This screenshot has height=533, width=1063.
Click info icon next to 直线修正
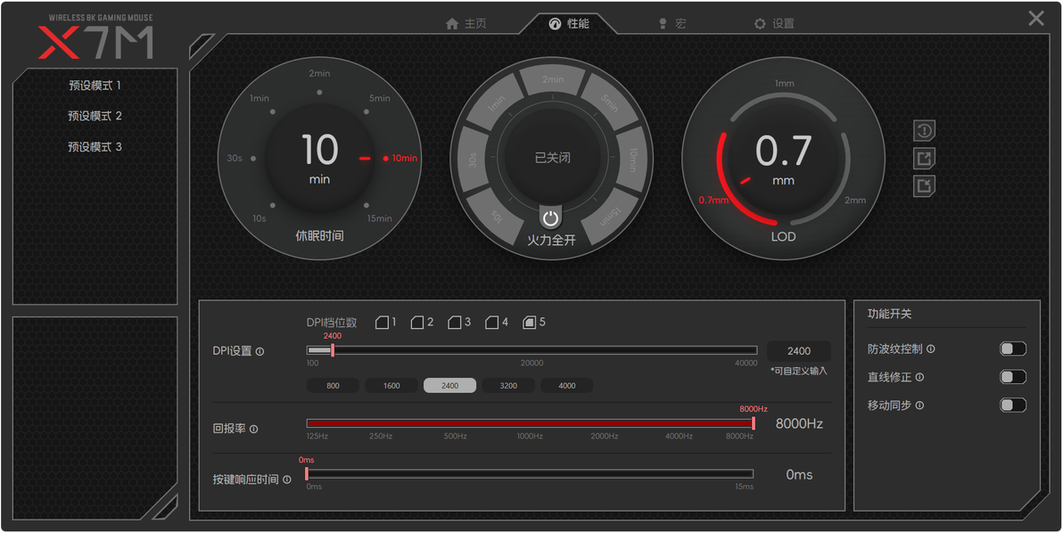coord(919,377)
